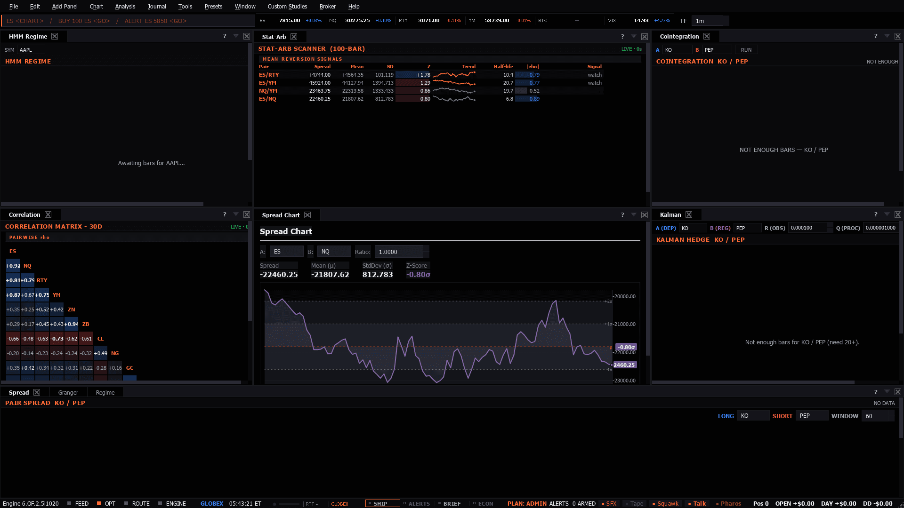Open help for HMM Regime panel
Screen dimensions: 904x508
(225, 36)
